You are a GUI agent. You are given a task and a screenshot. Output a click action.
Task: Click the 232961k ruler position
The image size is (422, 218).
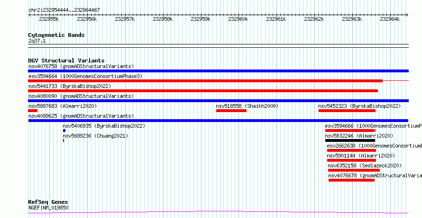(x=276, y=19)
